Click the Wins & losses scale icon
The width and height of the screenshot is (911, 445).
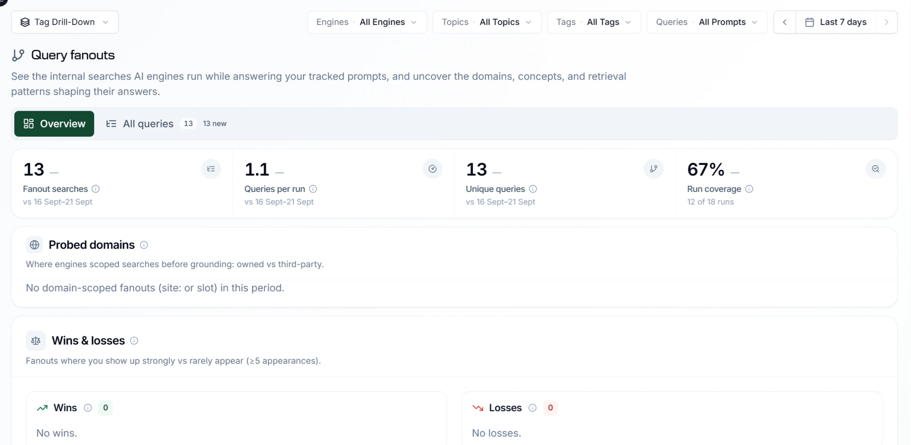pyautogui.click(x=36, y=341)
